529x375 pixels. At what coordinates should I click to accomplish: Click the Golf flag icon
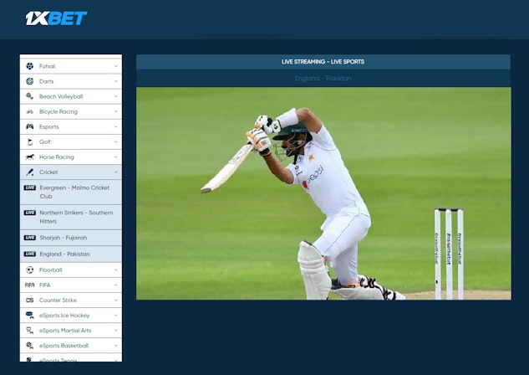click(30, 141)
